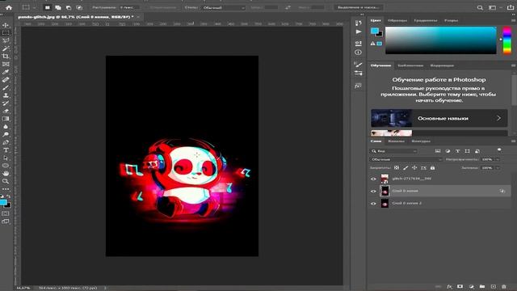Select the Brush tool

(6, 87)
